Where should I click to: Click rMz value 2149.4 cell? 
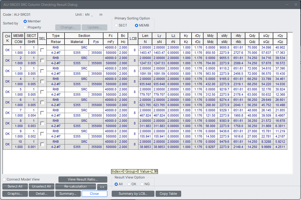coord(238,147)
